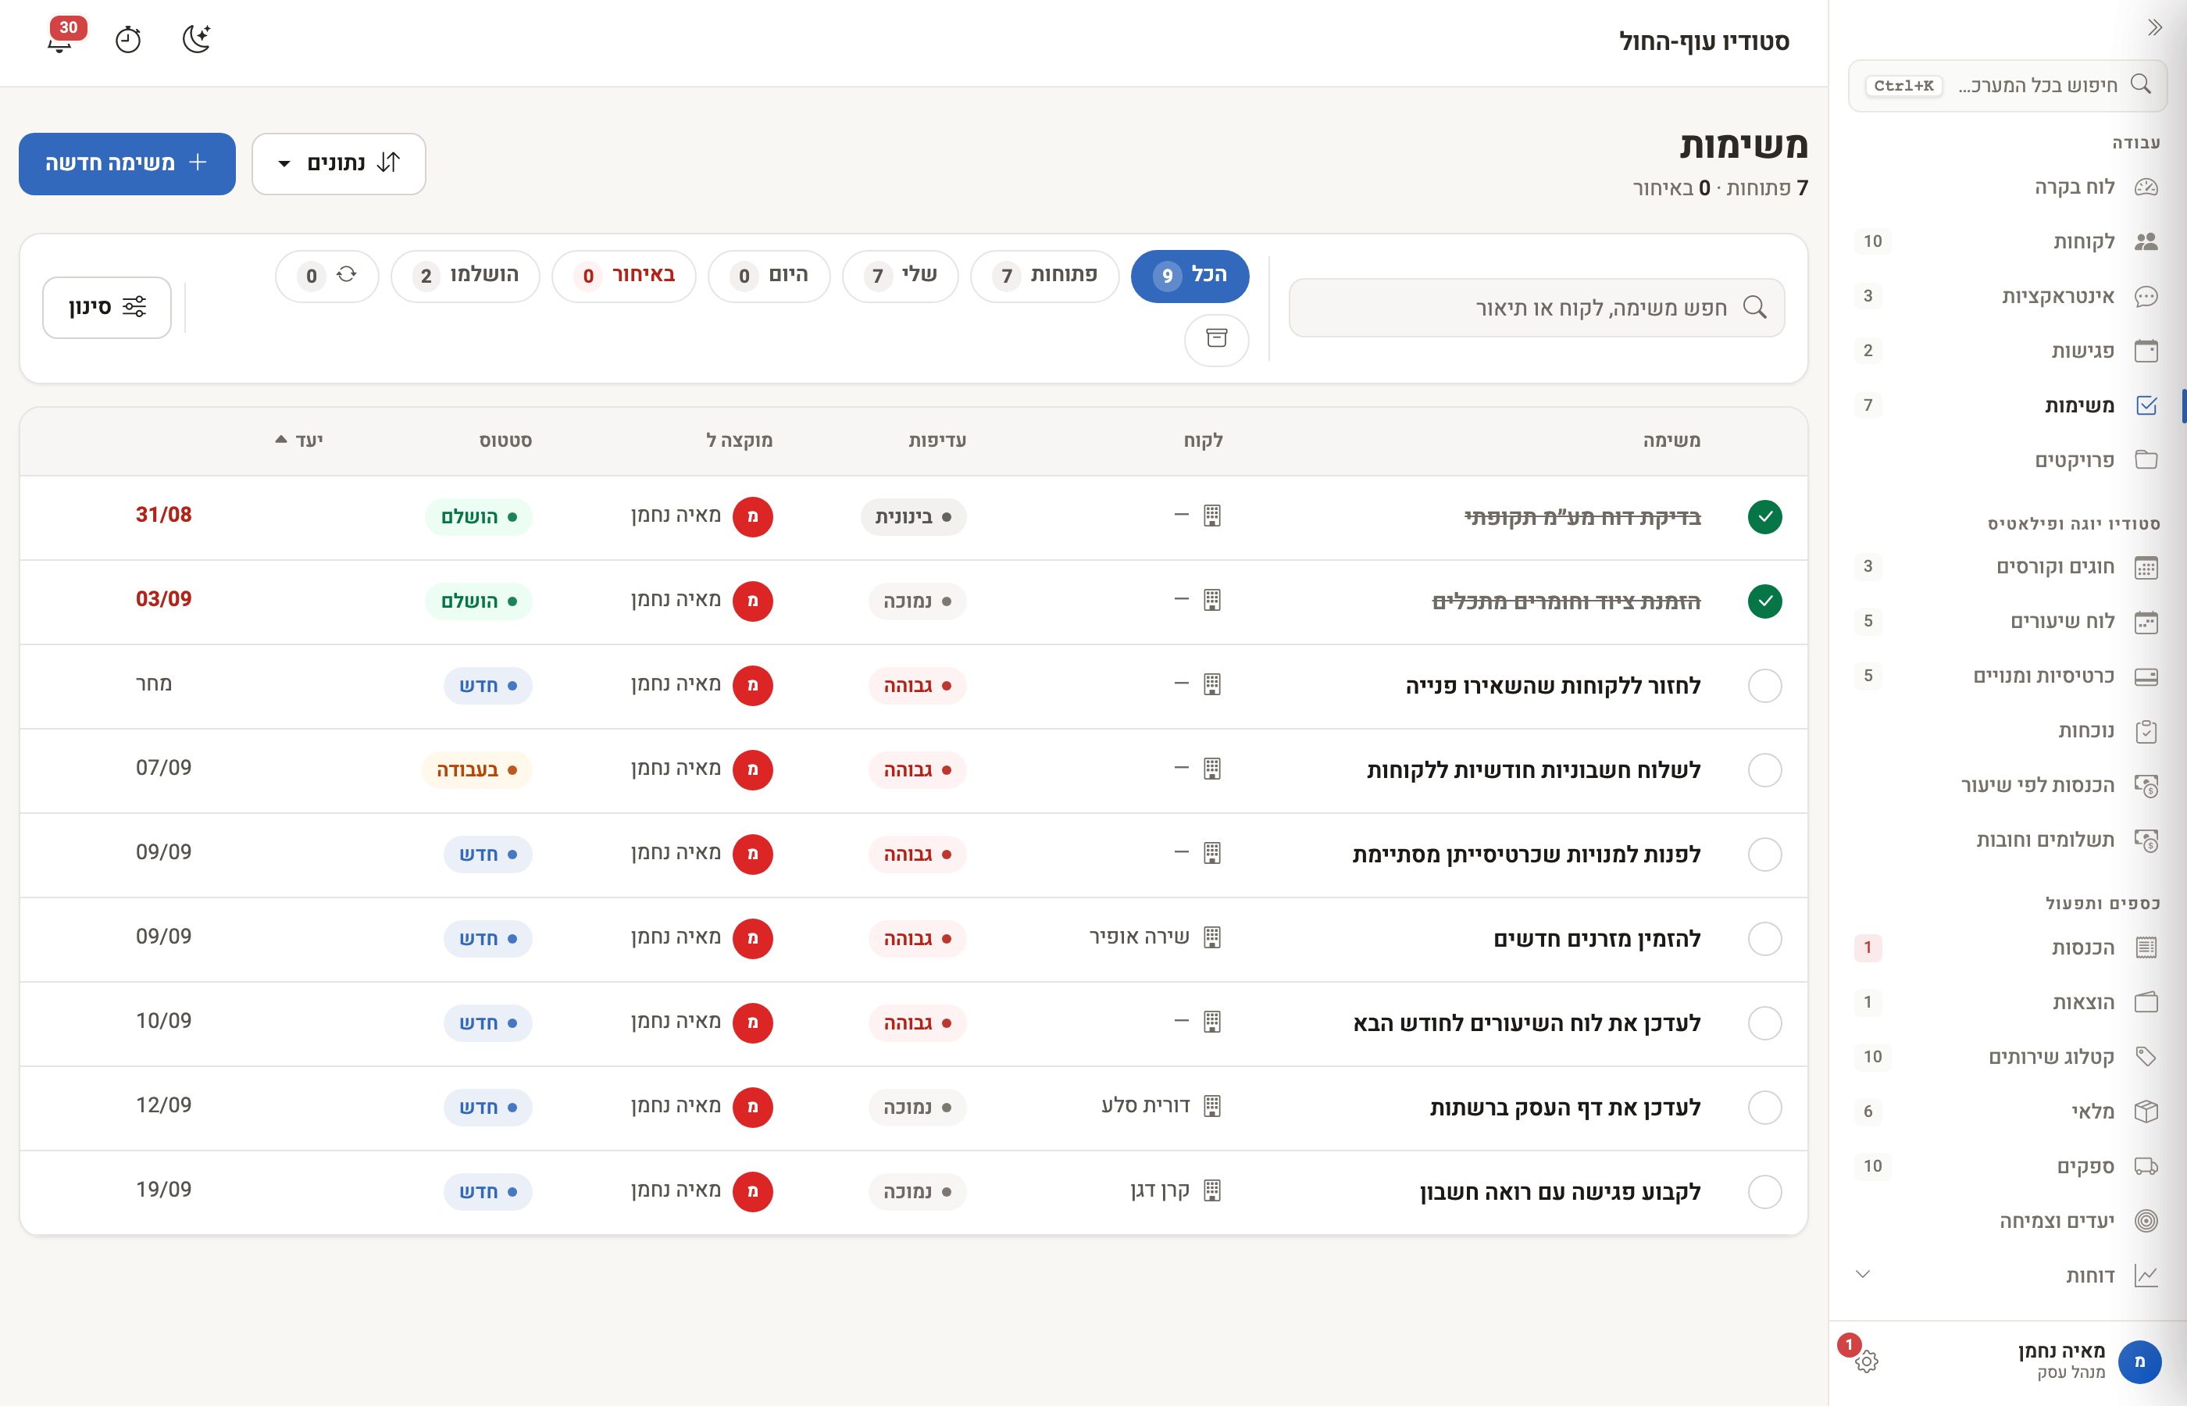Viewport: 2187px width, 1406px height.
Task: Open client שירה אופיר link
Action: pyautogui.click(x=1139, y=937)
